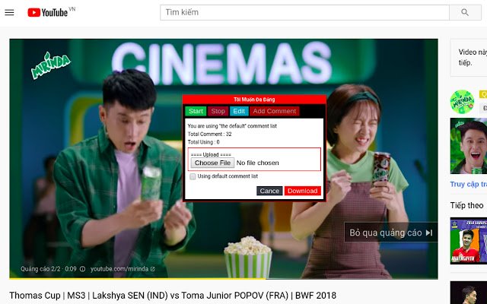
Task: Click the Tiếp theo heading
Action: point(466,205)
